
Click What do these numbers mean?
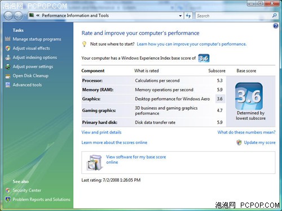[246, 132]
